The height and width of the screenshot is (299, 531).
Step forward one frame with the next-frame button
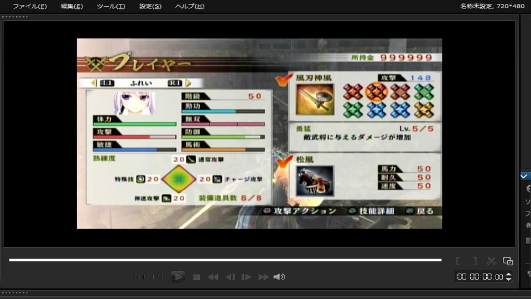(246, 277)
